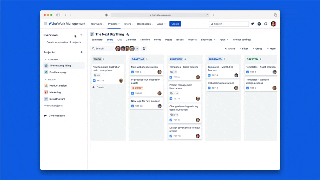Switch to the Calendar tab
Viewport: 320px width, 180px height.
131,40
